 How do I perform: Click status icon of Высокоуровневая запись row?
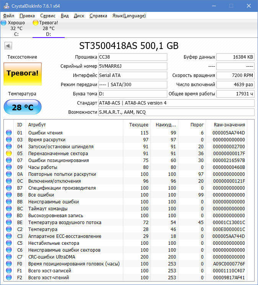pyautogui.click(x=9, y=216)
